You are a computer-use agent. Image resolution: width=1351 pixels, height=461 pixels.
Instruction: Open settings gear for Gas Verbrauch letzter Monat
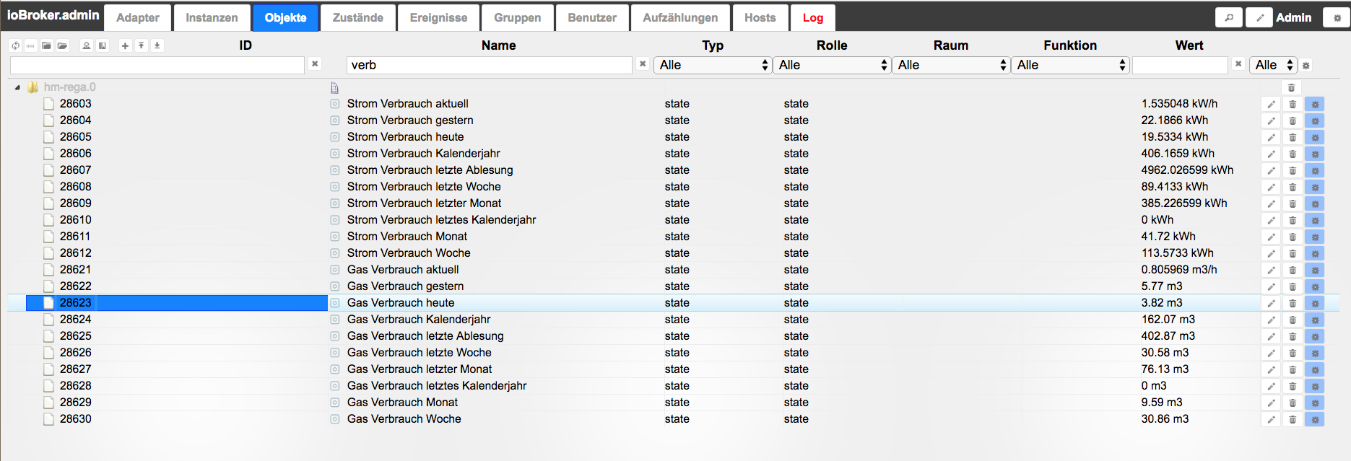[1315, 369]
